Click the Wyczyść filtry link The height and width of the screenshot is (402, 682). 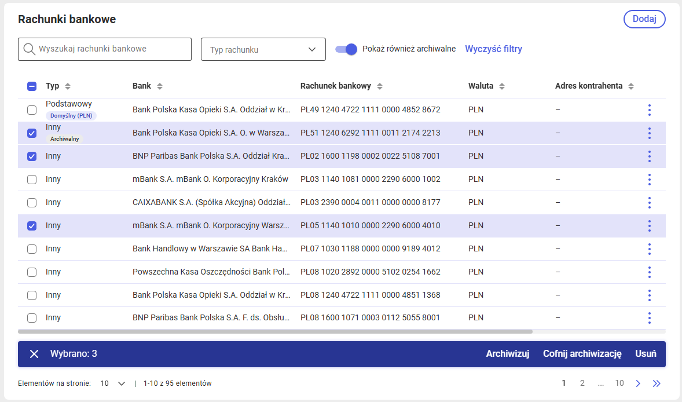pyautogui.click(x=494, y=49)
